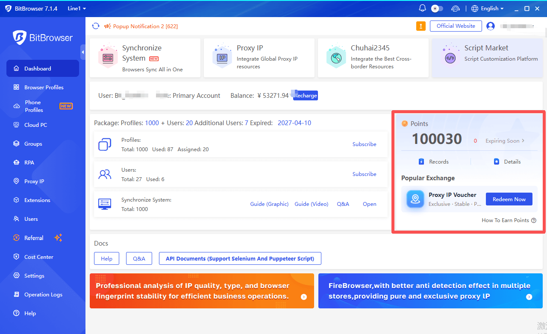
Task: Click the Synchronize System monitor icon
Action: 105,204
